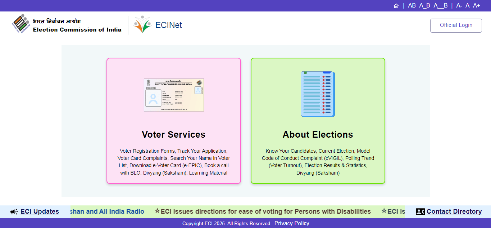This screenshot has width=491, height=228.
Task: Select the AB normal letter spacing option
Action: 412,6
